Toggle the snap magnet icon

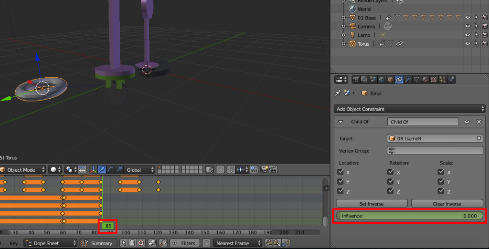[231, 169]
